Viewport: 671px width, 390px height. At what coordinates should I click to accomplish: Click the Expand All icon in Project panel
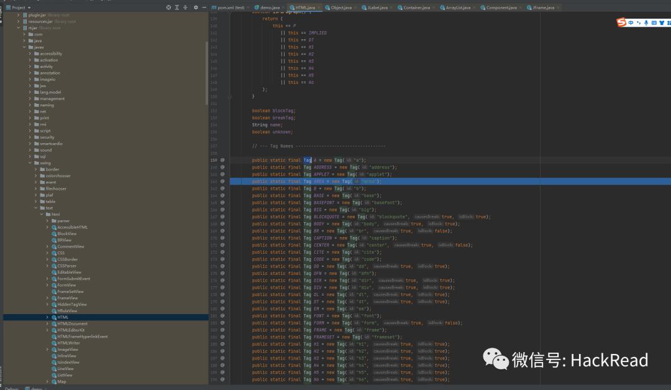click(176, 7)
